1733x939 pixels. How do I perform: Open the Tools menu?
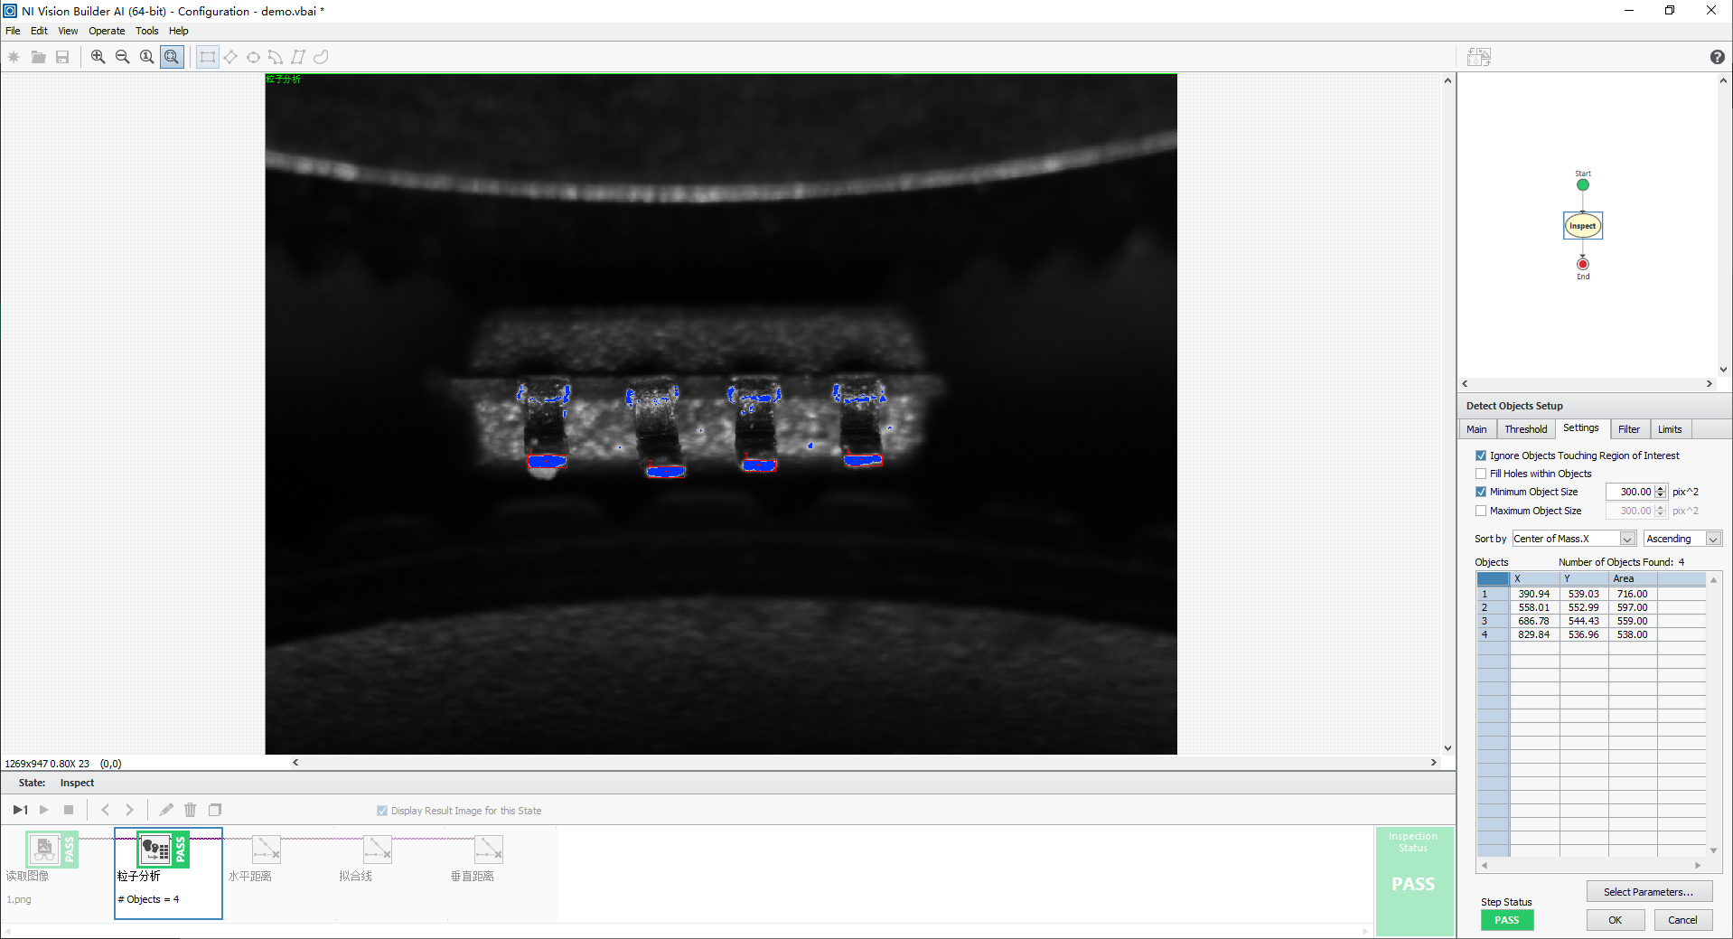click(146, 31)
